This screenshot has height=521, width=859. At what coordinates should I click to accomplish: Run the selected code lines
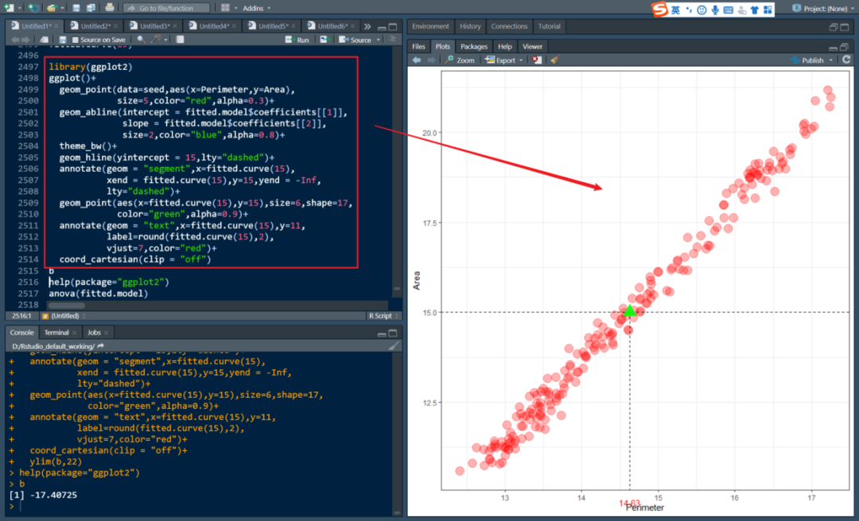(297, 40)
